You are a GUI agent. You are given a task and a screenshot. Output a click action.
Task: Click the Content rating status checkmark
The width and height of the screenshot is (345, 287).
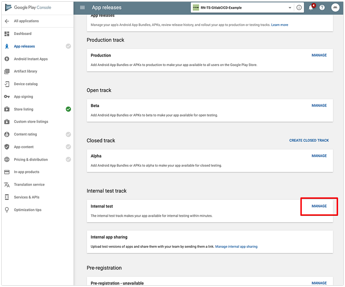pos(69,134)
